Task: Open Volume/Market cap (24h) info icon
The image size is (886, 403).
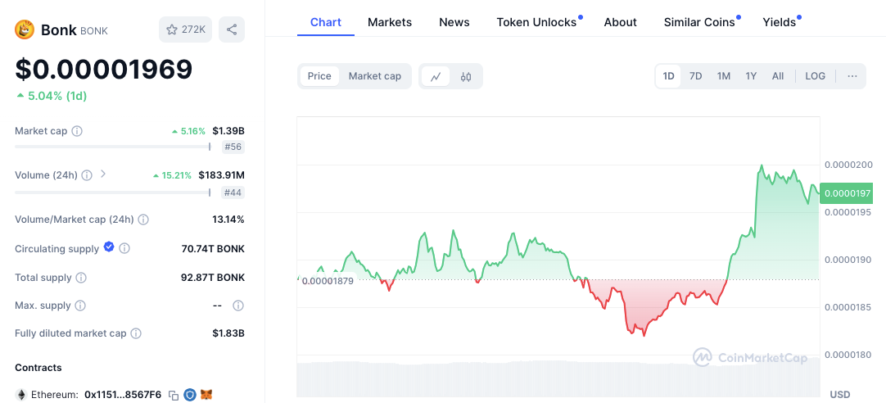Action: click(143, 220)
